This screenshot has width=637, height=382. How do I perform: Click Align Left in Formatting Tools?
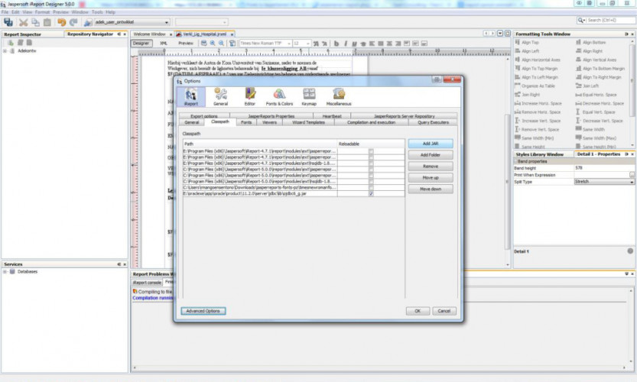(x=527, y=51)
